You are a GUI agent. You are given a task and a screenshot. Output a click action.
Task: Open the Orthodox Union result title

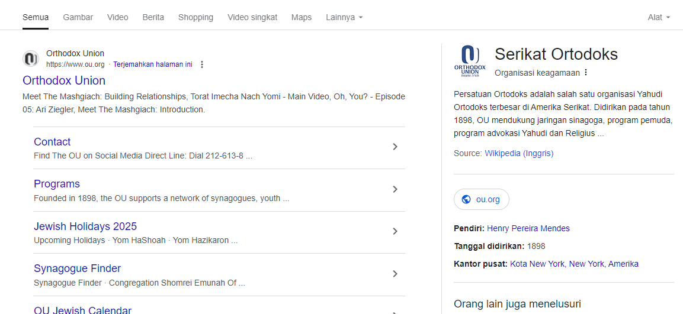(64, 80)
